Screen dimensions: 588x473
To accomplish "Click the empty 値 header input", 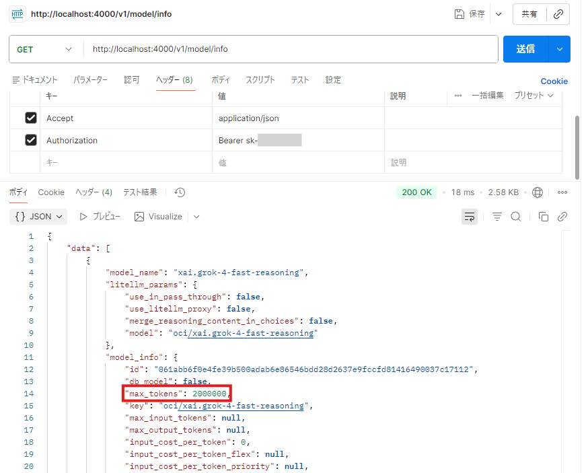I will [298, 162].
